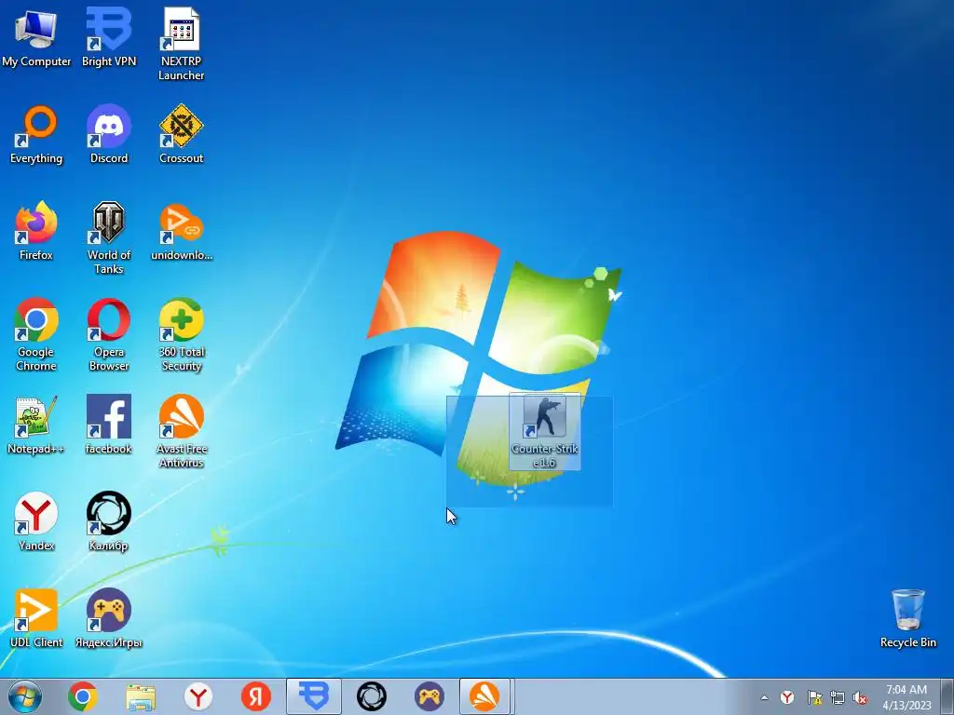Click the Yandex icon in system tray
954x715 pixels.
click(x=787, y=697)
